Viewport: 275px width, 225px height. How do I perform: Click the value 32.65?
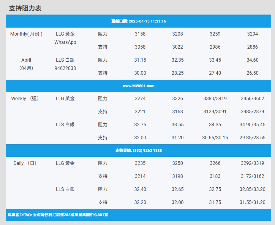click(178, 189)
